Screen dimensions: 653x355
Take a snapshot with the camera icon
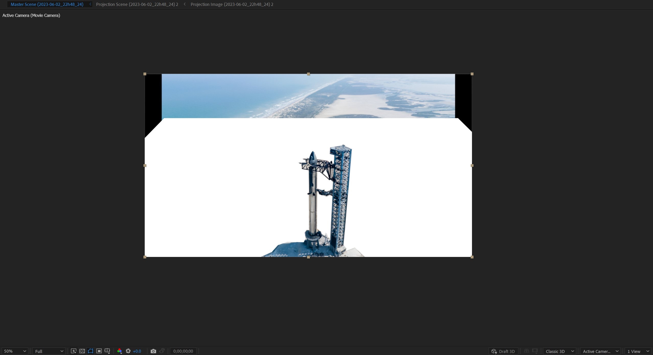[153, 351]
